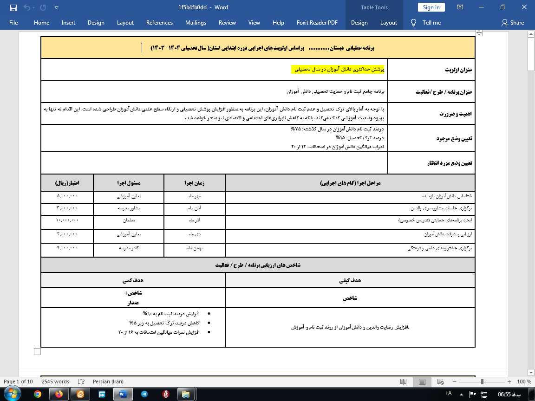The width and height of the screenshot is (535, 401).
Task: Open Firefox from the taskbar
Action: coord(59,394)
